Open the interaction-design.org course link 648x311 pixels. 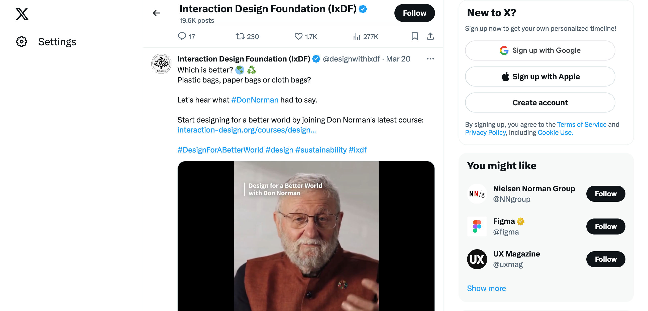(247, 130)
